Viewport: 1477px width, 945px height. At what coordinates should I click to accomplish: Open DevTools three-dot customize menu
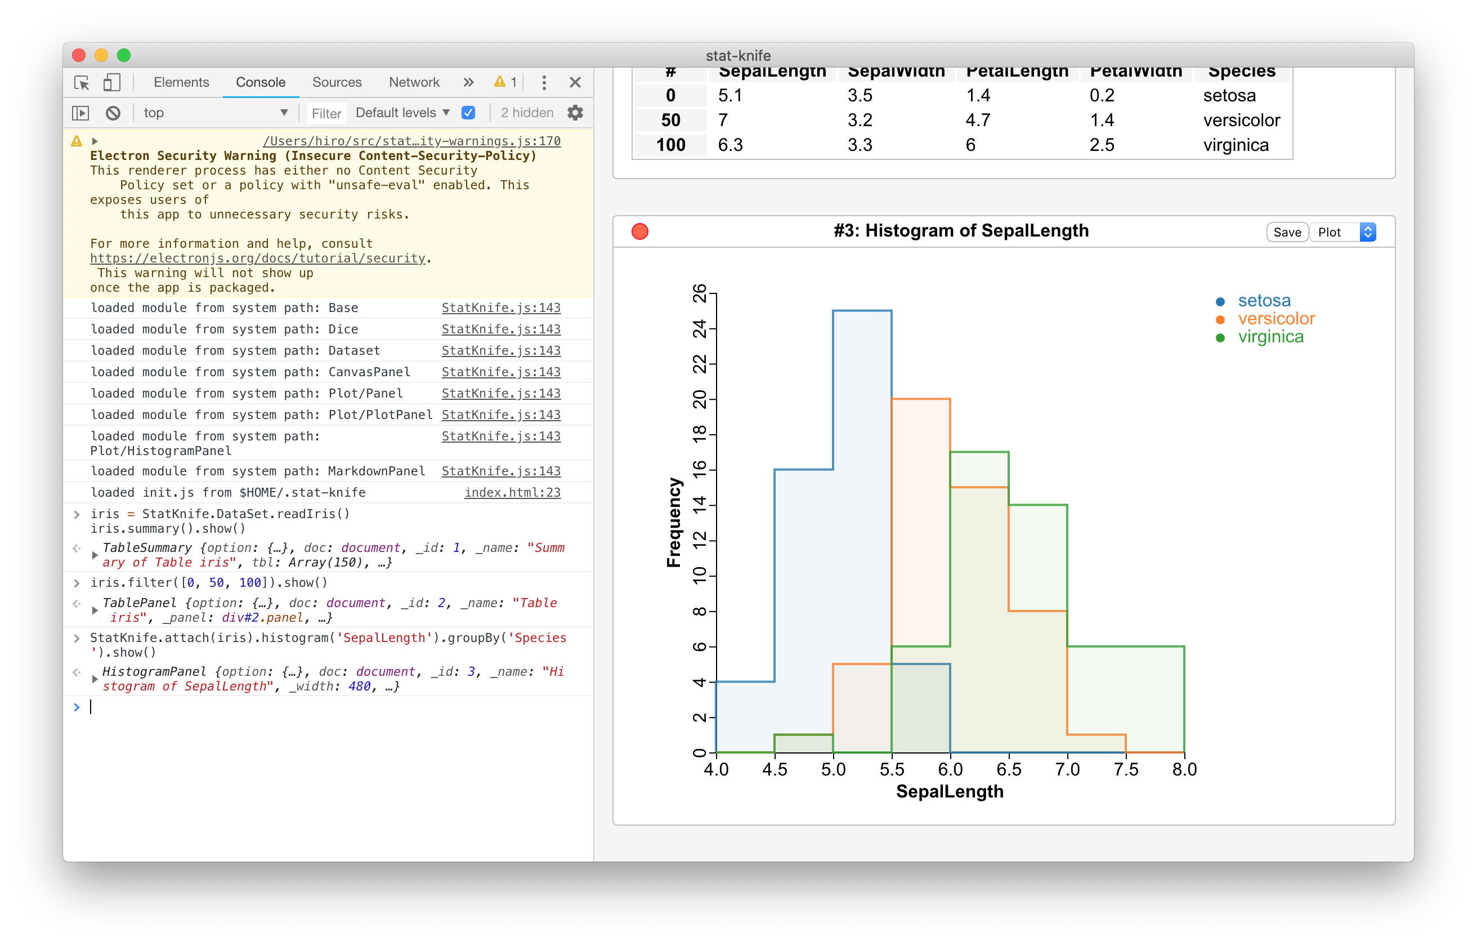(544, 82)
